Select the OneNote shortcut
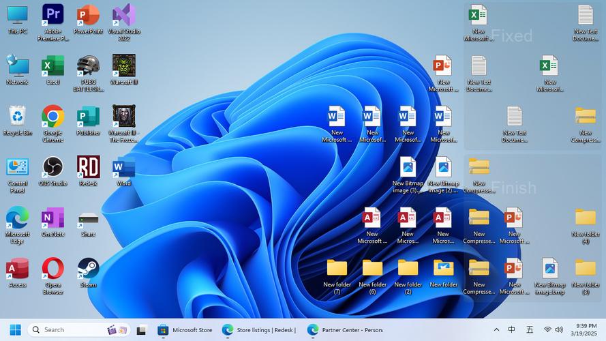This screenshot has width=606, height=341. 53,222
